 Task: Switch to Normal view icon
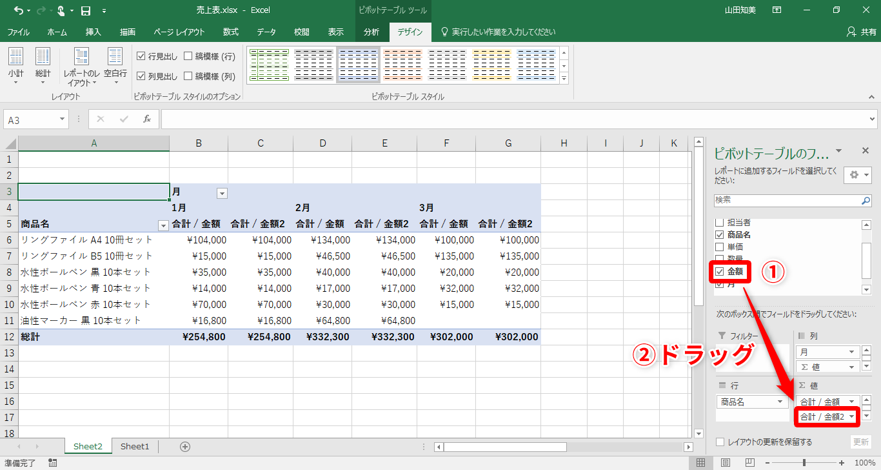701,463
